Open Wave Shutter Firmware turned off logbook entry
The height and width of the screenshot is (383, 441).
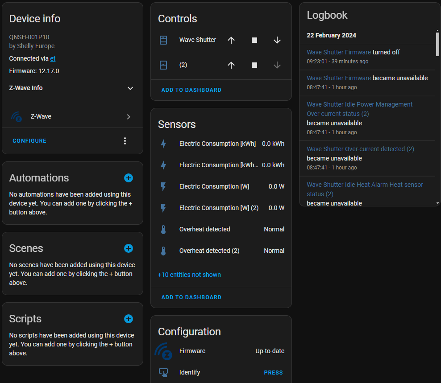(x=340, y=52)
